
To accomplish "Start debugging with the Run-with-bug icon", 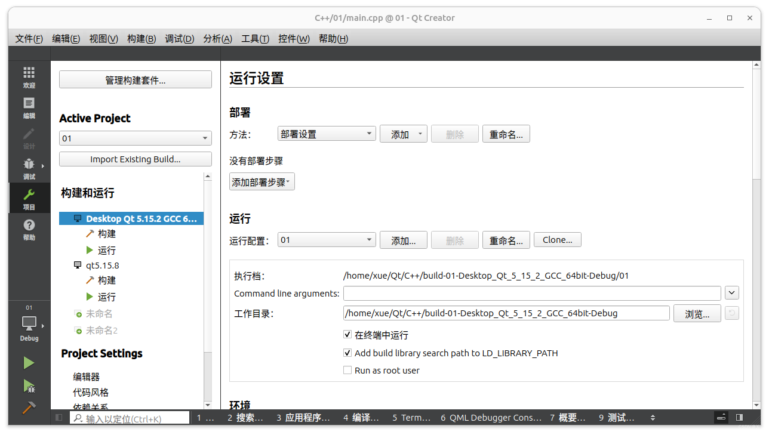I will click(x=29, y=386).
